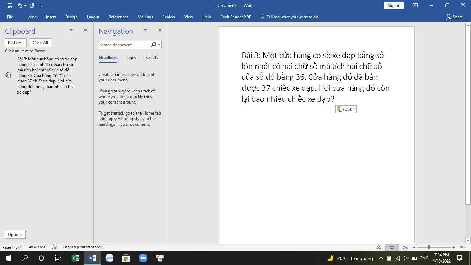Select the Mailings ribbon tab
The image size is (471, 265).
coord(145,17)
